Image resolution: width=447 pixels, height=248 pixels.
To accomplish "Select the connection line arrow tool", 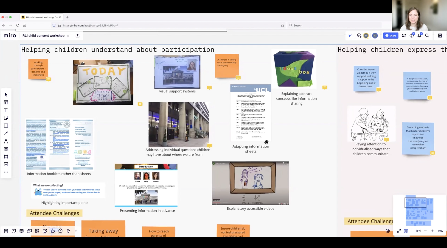I will (6, 133).
